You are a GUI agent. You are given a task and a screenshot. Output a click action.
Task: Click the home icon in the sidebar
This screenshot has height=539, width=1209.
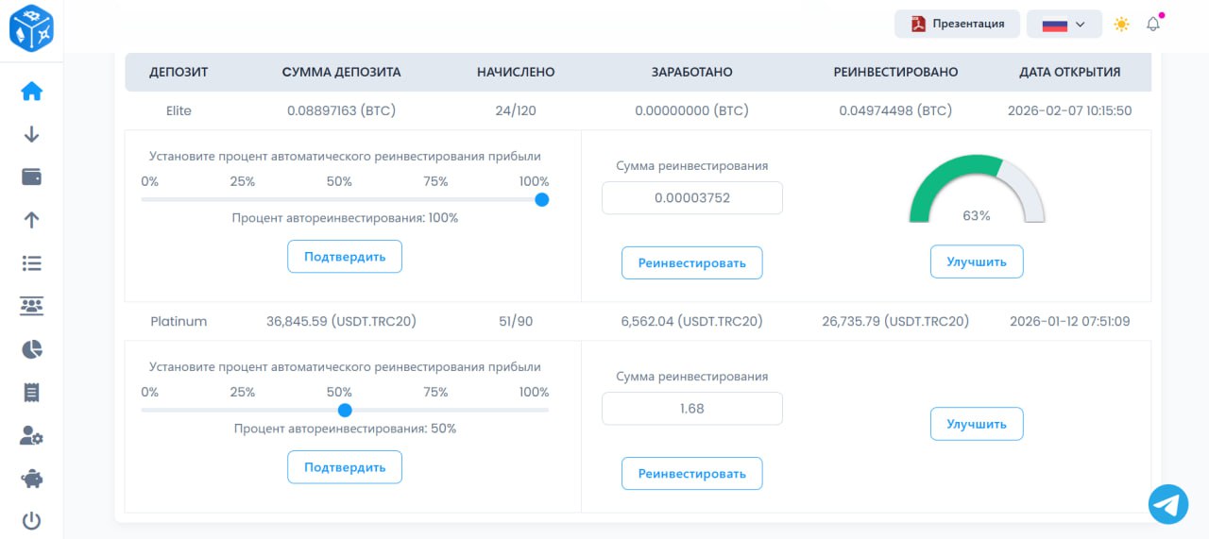point(31,92)
